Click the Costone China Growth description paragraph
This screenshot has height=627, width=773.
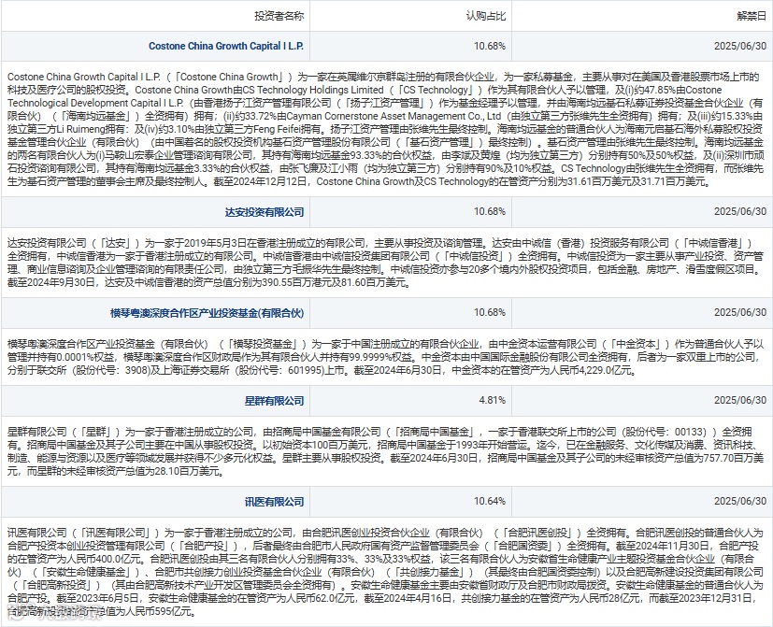[385, 129]
